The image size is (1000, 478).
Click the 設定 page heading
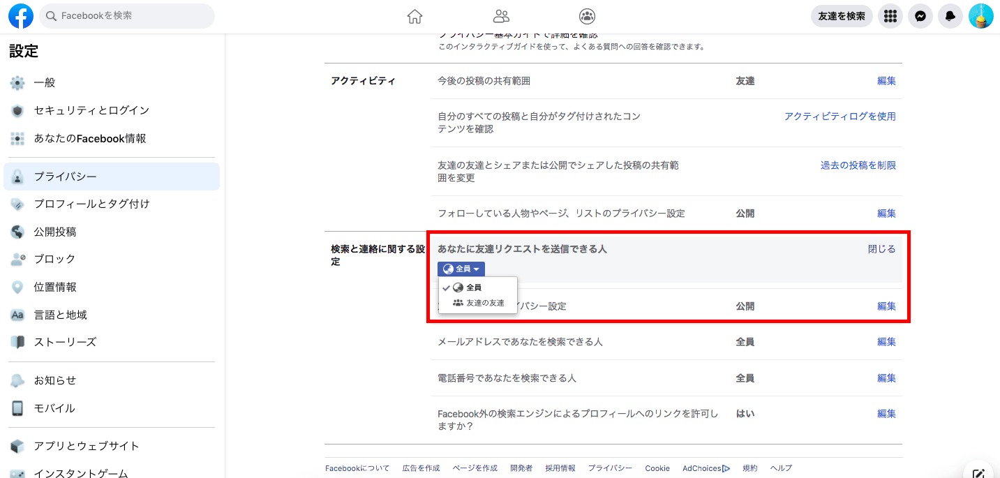pyautogui.click(x=24, y=51)
